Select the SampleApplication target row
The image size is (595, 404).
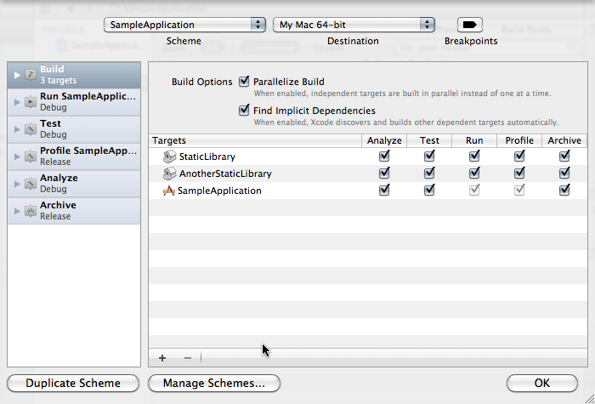(x=368, y=191)
